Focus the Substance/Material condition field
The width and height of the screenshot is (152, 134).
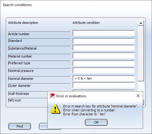coord(104,48)
